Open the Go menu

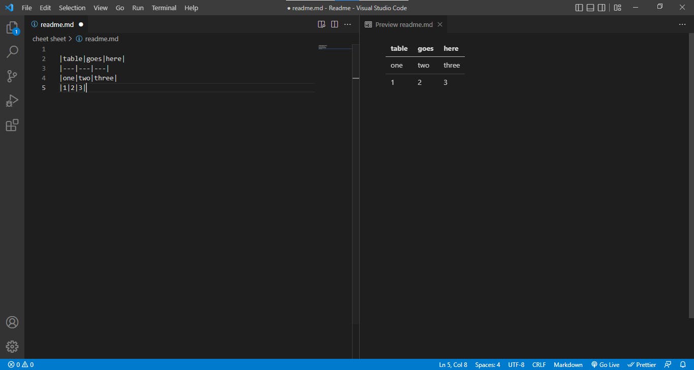[120, 8]
